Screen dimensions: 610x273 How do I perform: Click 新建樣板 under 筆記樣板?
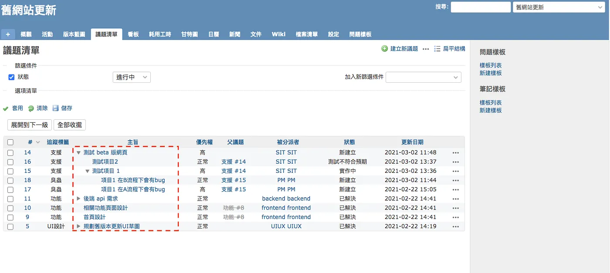[491, 111]
